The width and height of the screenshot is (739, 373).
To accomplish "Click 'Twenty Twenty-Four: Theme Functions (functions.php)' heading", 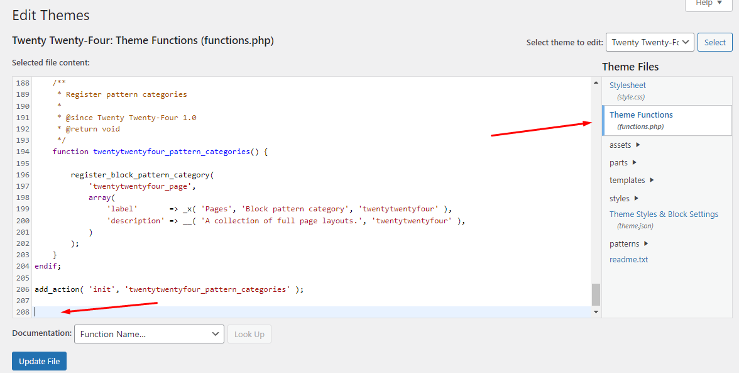I will 143,40.
